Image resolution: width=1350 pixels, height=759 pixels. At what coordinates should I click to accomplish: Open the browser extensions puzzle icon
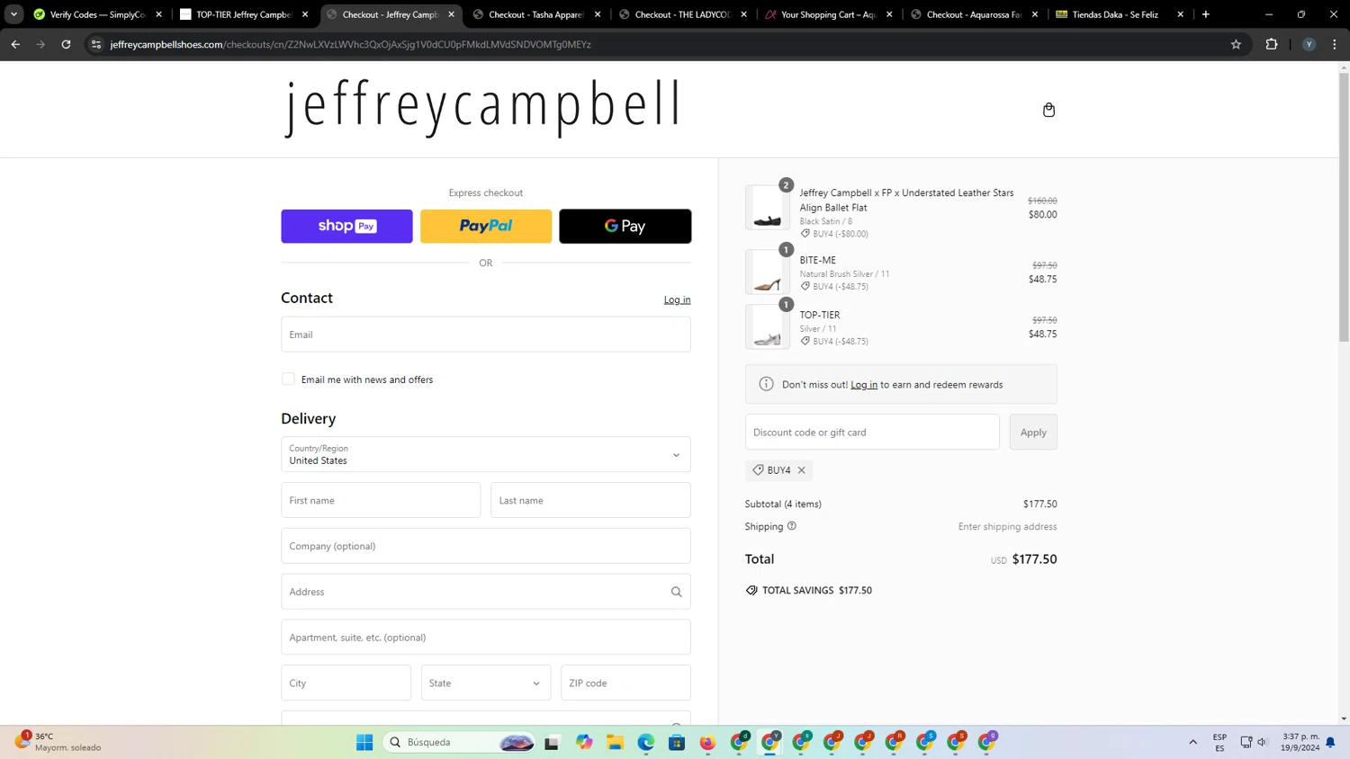(x=1272, y=44)
